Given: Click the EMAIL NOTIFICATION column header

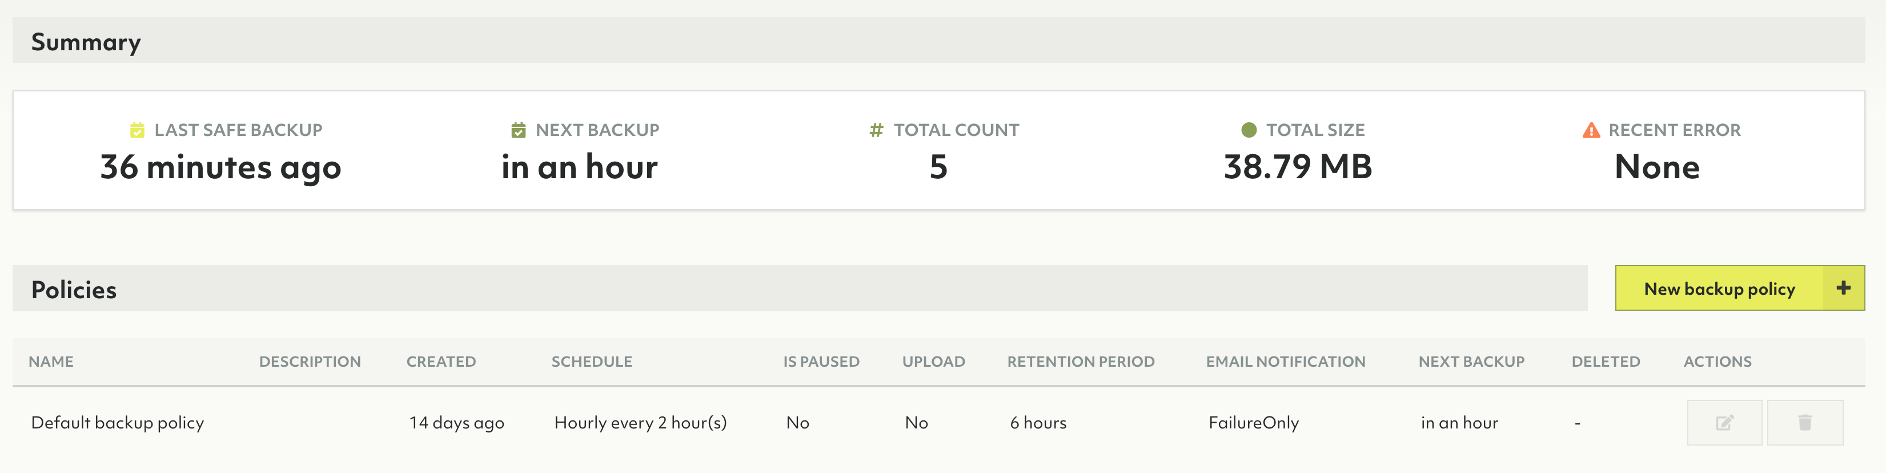Looking at the screenshot, I should pyautogui.click(x=1285, y=362).
